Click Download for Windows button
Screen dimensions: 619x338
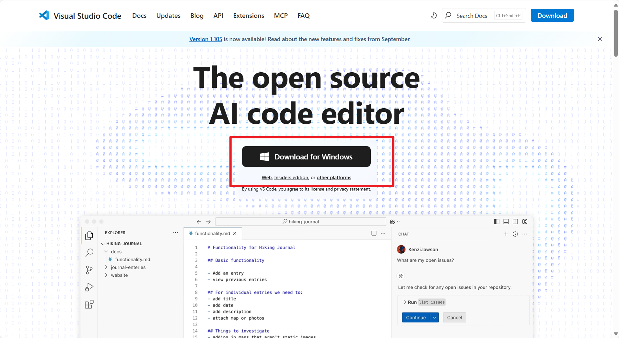point(306,157)
